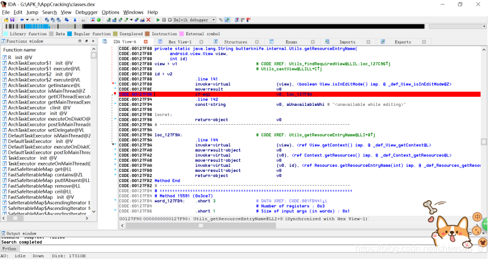Image resolution: width=488 pixels, height=259 pixels.
Task: Close the Functions window panel
Action: [93, 41]
